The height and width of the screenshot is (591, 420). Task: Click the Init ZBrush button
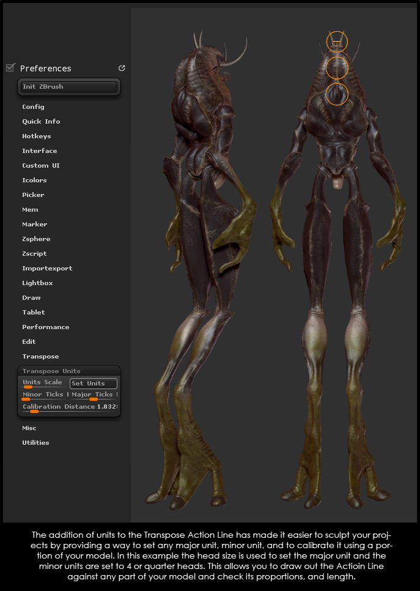click(x=69, y=87)
